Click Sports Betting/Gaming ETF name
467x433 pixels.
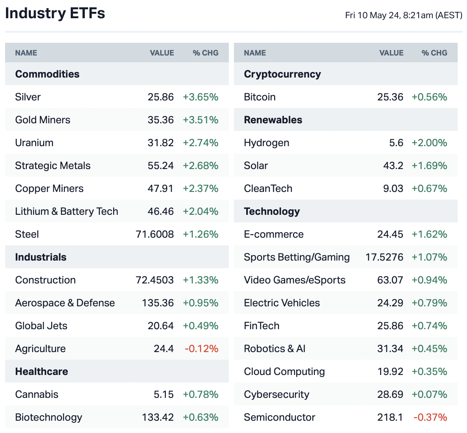[x=297, y=257]
